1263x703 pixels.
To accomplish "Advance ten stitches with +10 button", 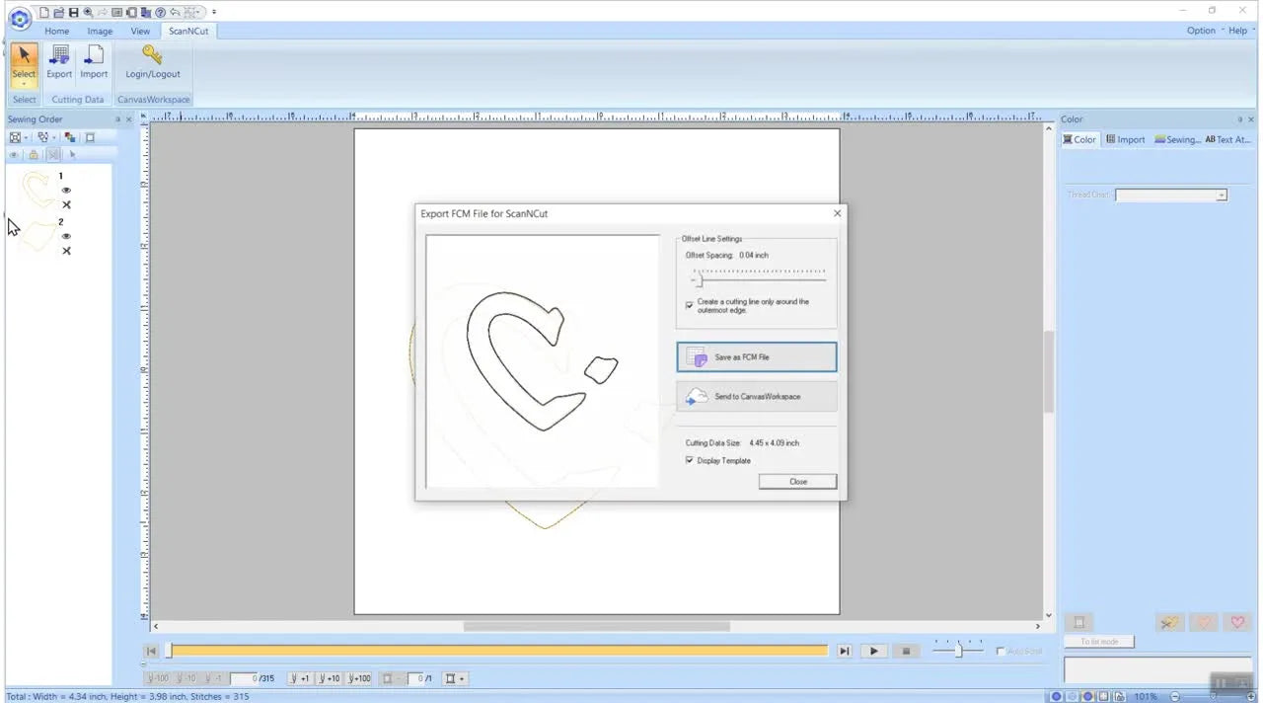I will pos(330,678).
